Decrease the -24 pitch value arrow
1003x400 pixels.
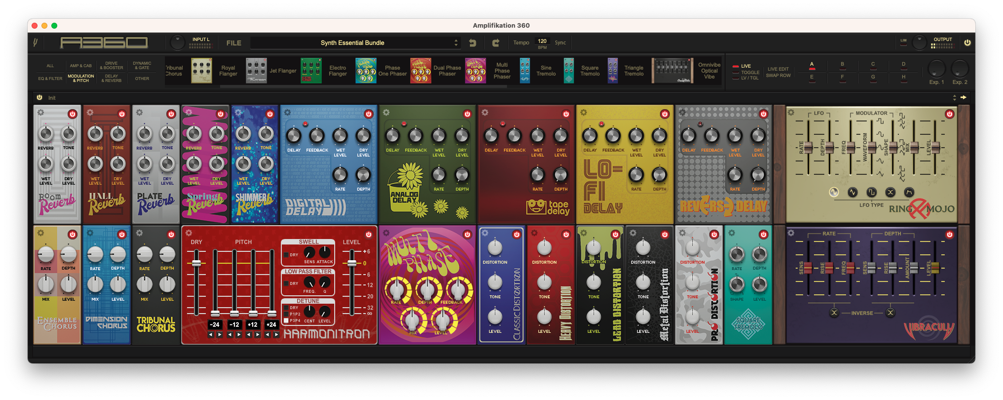(211, 335)
